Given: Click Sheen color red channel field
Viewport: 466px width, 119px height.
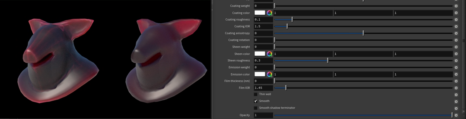Looking at the screenshot, I should [x=303, y=54].
